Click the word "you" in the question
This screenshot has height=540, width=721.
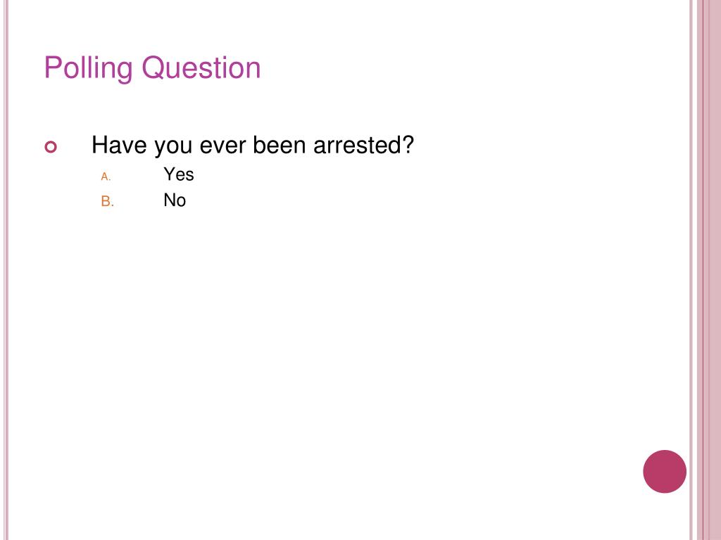[173, 147]
